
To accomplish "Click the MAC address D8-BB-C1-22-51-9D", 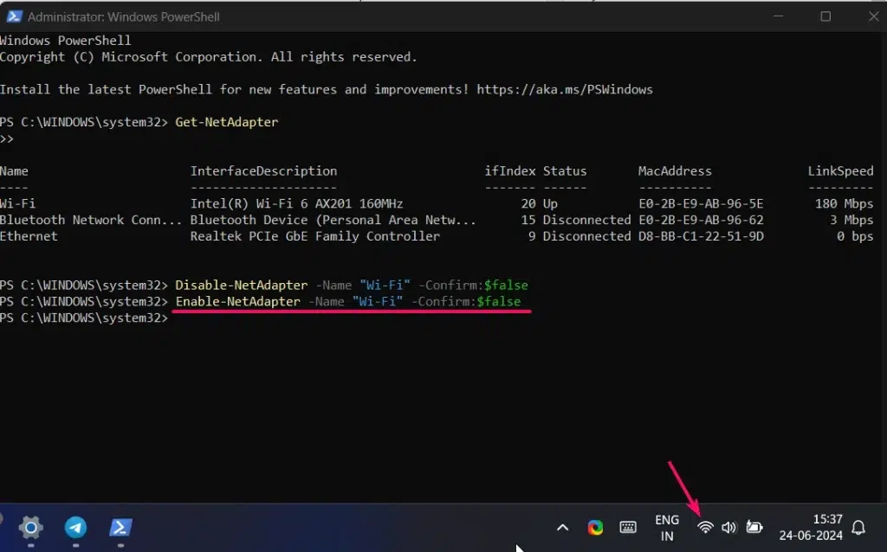I will [701, 236].
